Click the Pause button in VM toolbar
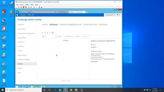 click(x=29, y=7)
